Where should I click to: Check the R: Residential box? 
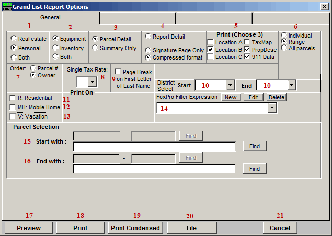(x=13, y=98)
